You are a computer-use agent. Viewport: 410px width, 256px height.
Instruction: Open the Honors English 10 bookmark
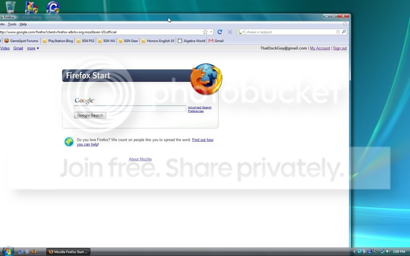(x=158, y=41)
